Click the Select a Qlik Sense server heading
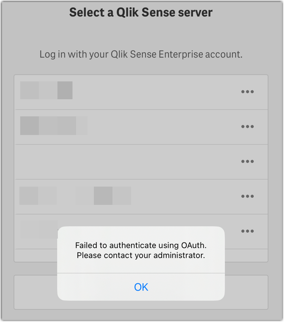 click(141, 12)
